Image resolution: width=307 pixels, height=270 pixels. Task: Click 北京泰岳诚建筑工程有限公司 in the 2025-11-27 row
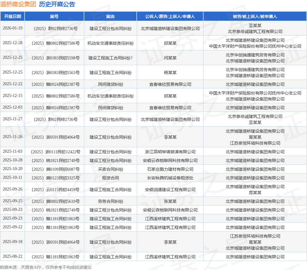(255, 116)
